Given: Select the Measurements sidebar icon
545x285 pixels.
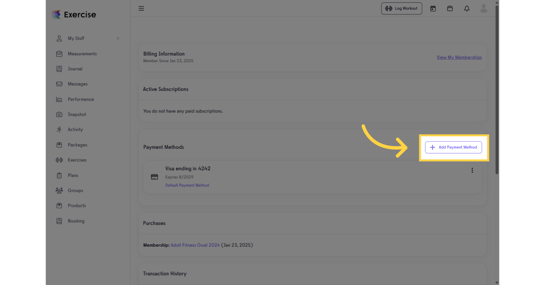Looking at the screenshot, I should click(59, 53).
